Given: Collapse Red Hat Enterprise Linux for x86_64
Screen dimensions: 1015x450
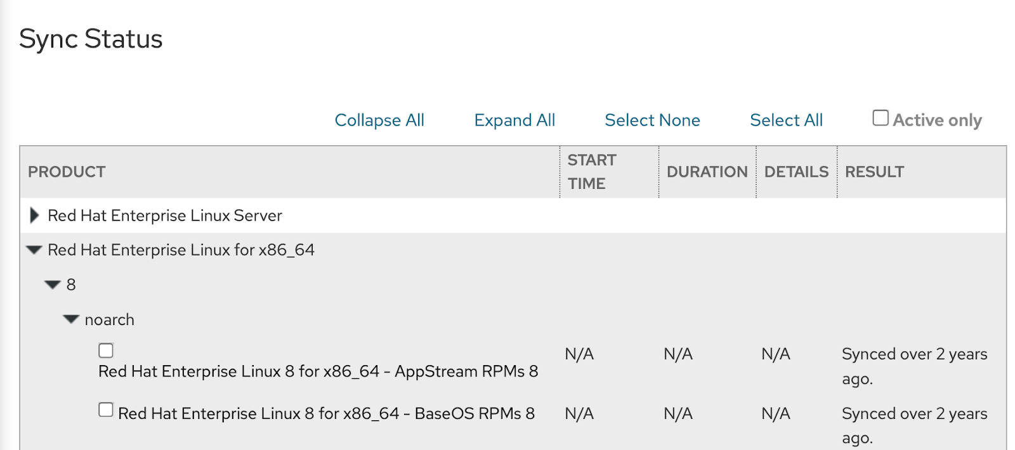Looking at the screenshot, I should coord(34,250).
